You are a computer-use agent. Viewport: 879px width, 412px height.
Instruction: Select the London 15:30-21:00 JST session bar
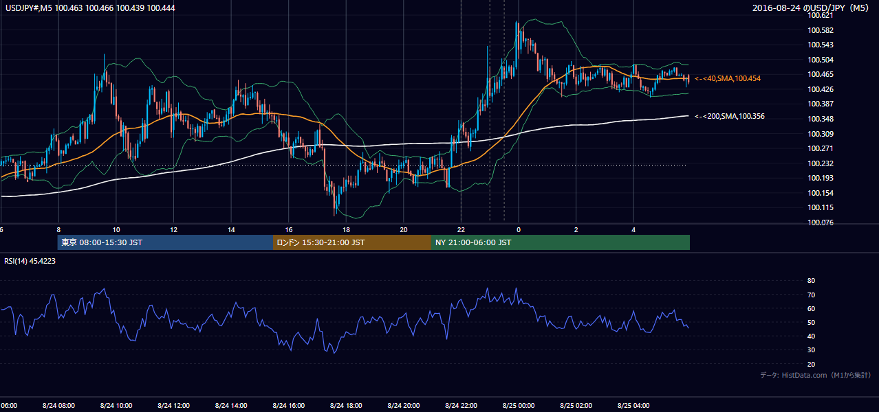click(x=352, y=242)
